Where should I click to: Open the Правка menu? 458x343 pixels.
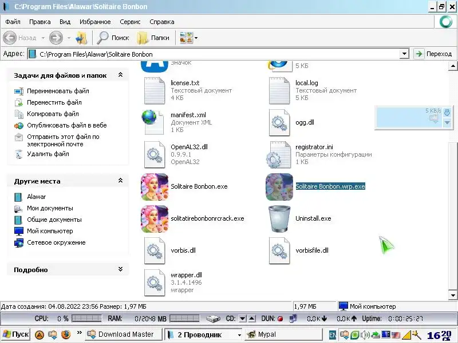[40, 22]
